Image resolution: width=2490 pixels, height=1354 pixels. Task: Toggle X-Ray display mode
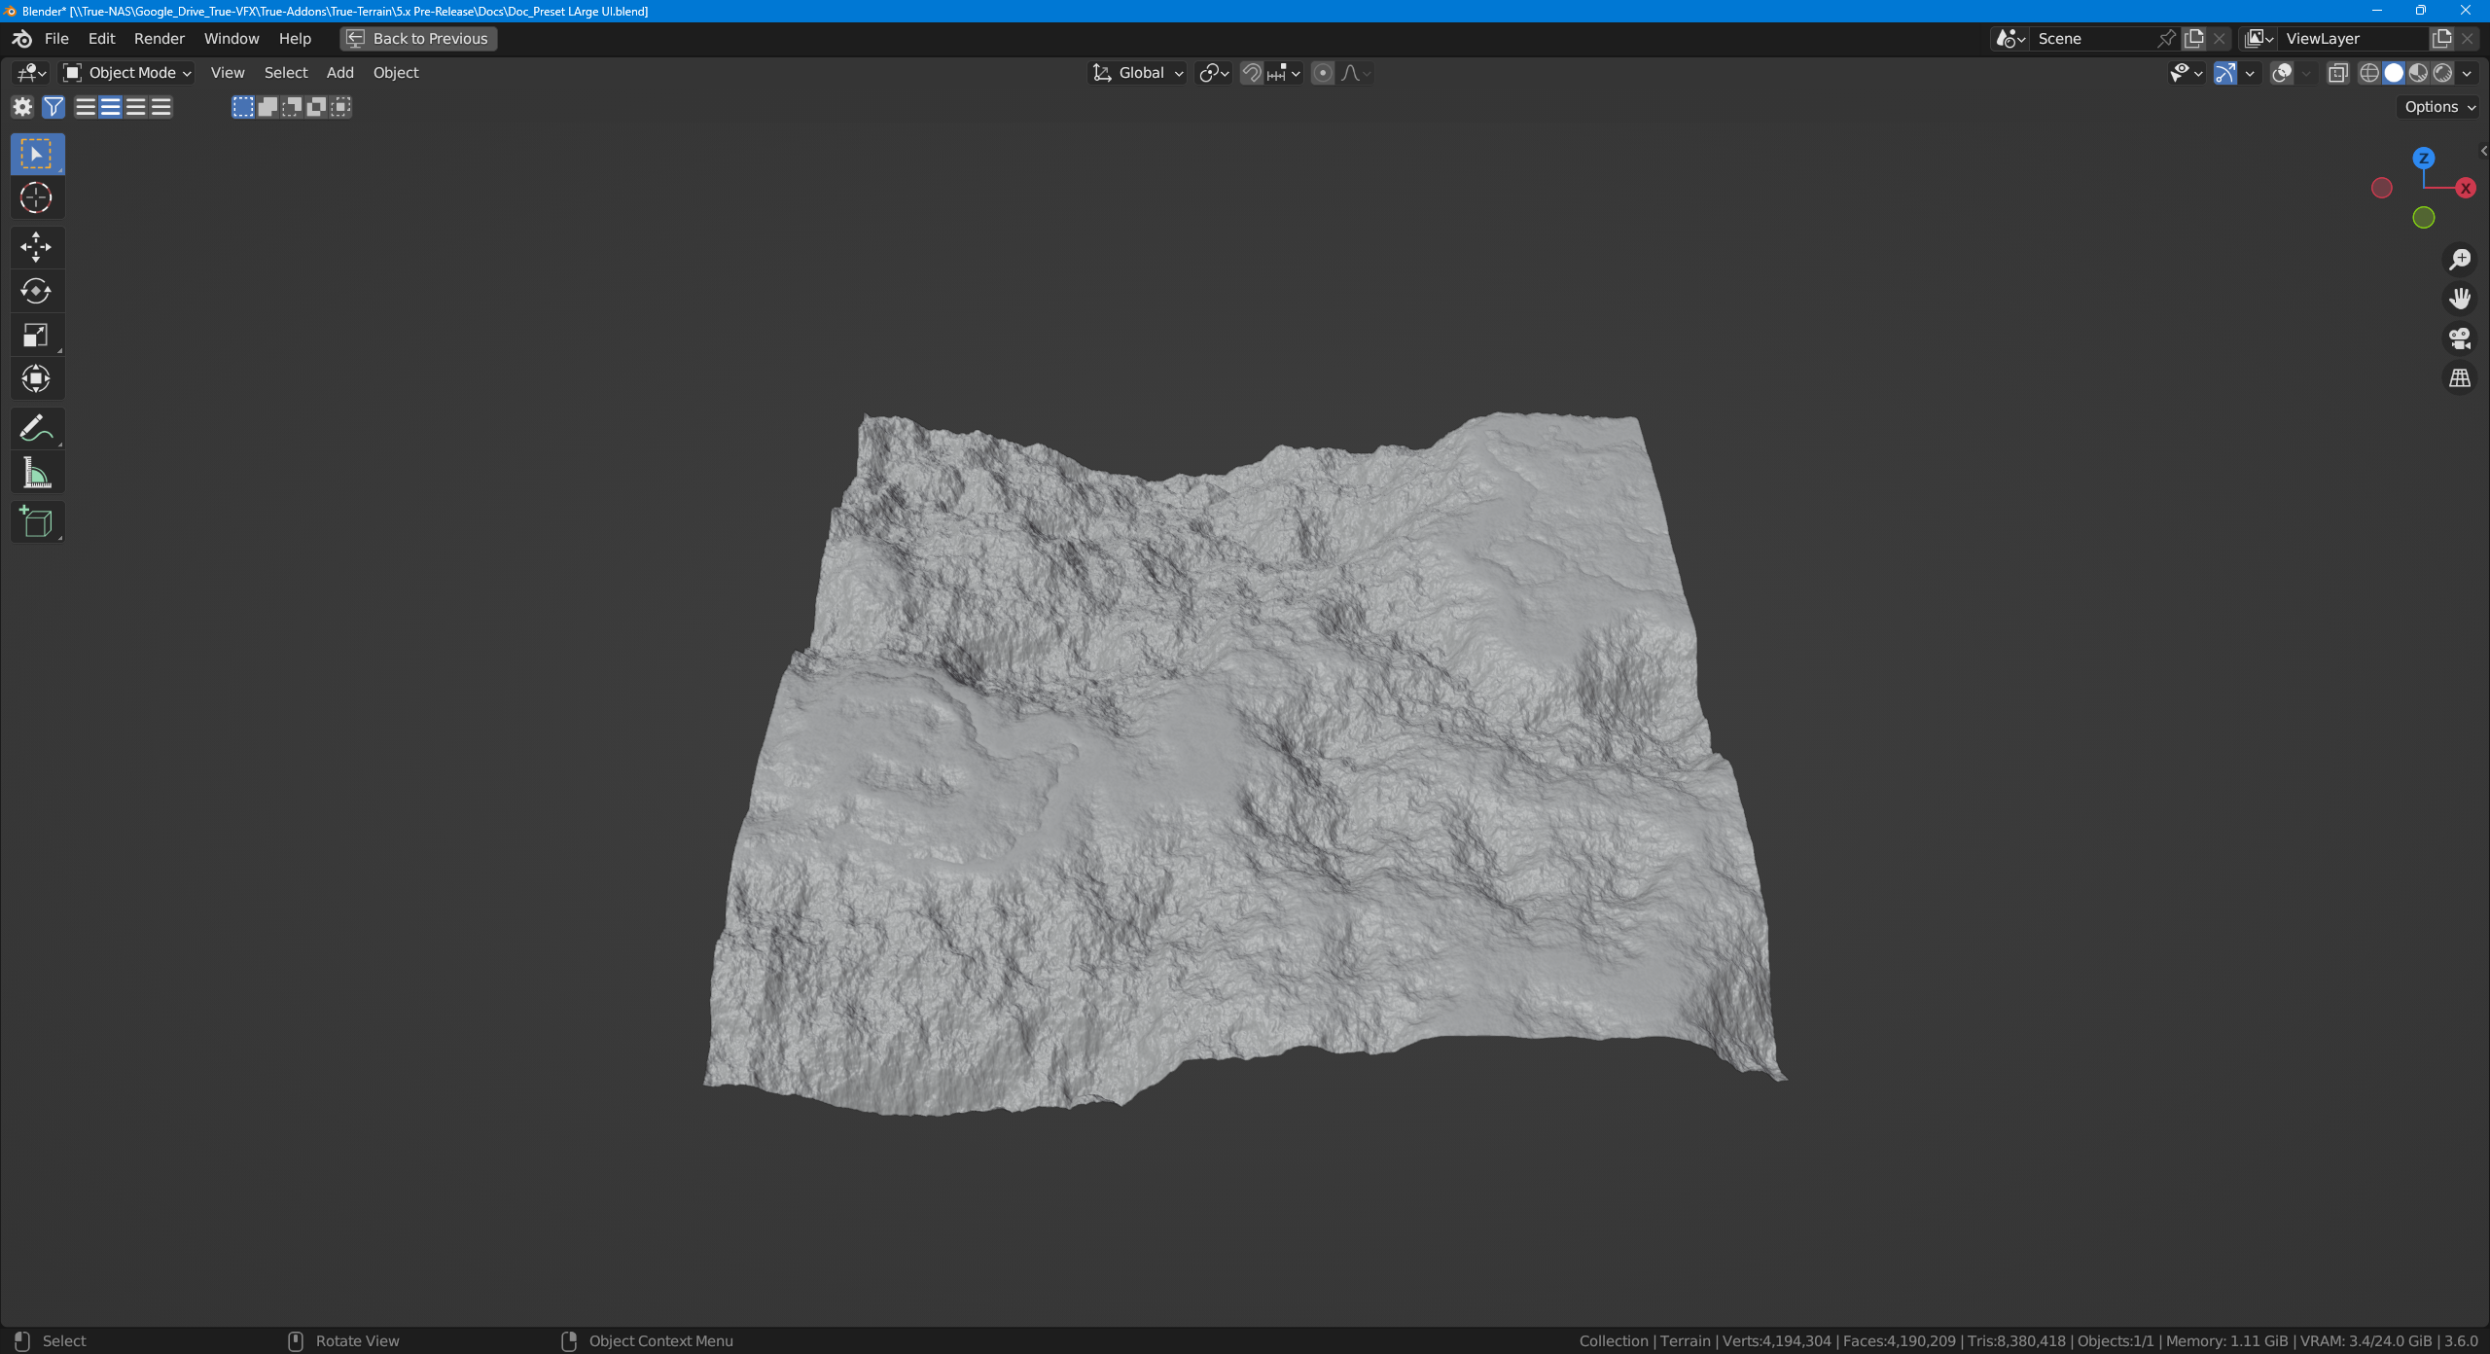click(x=2337, y=73)
